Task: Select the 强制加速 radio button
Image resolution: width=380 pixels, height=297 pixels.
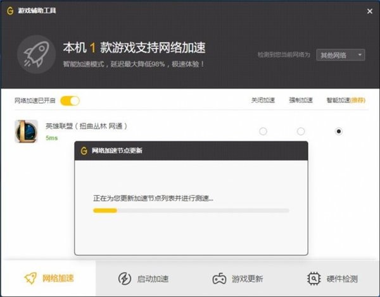Action: [301, 131]
